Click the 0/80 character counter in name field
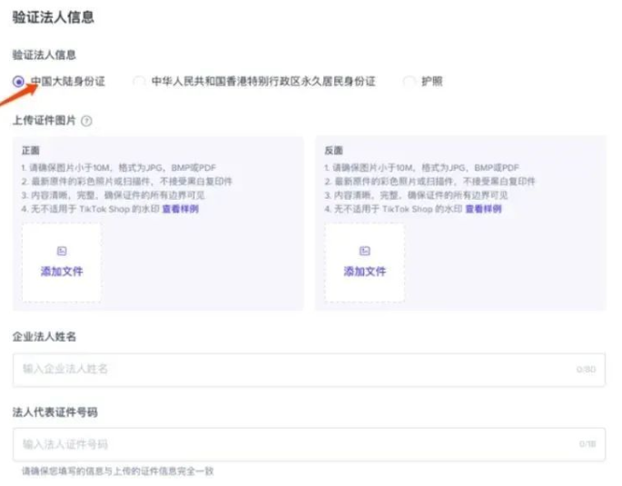 (x=586, y=370)
